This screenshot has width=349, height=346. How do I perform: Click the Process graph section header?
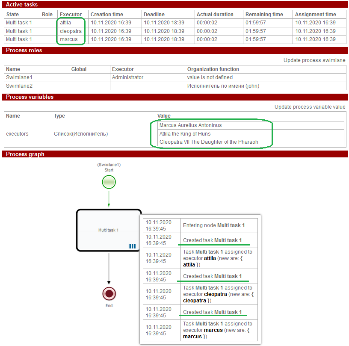point(25,154)
